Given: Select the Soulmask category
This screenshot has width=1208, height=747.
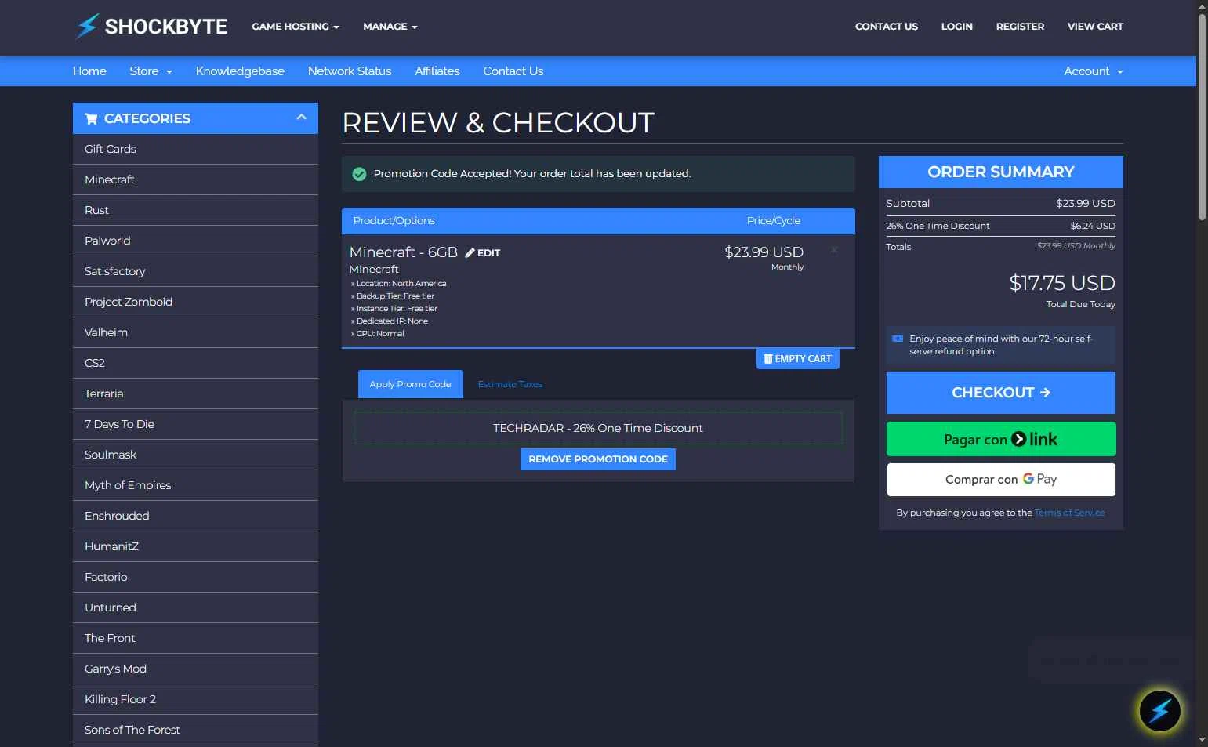Looking at the screenshot, I should [x=195, y=455].
